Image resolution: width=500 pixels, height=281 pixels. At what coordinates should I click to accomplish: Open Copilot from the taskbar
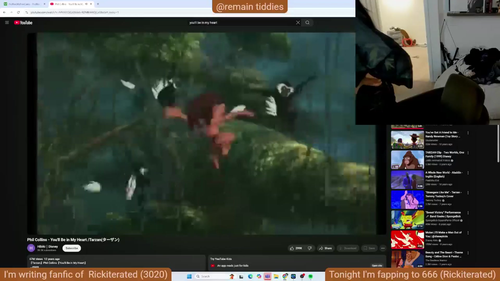coord(259,276)
